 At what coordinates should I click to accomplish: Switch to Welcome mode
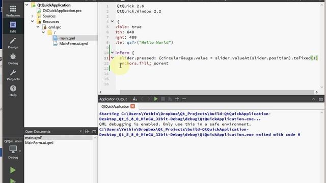[x=13, y=11]
